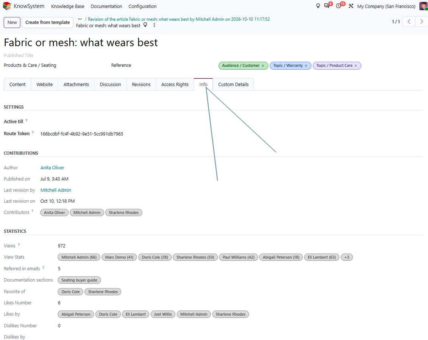The image size is (428, 340).
Task: Show help tooltip for Contributors
Action: 33,211
